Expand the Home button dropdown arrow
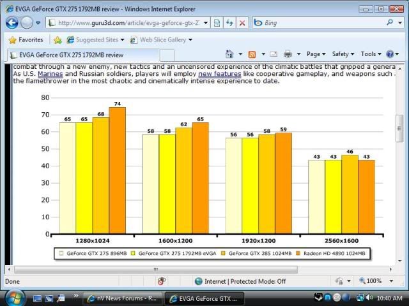 point(240,54)
